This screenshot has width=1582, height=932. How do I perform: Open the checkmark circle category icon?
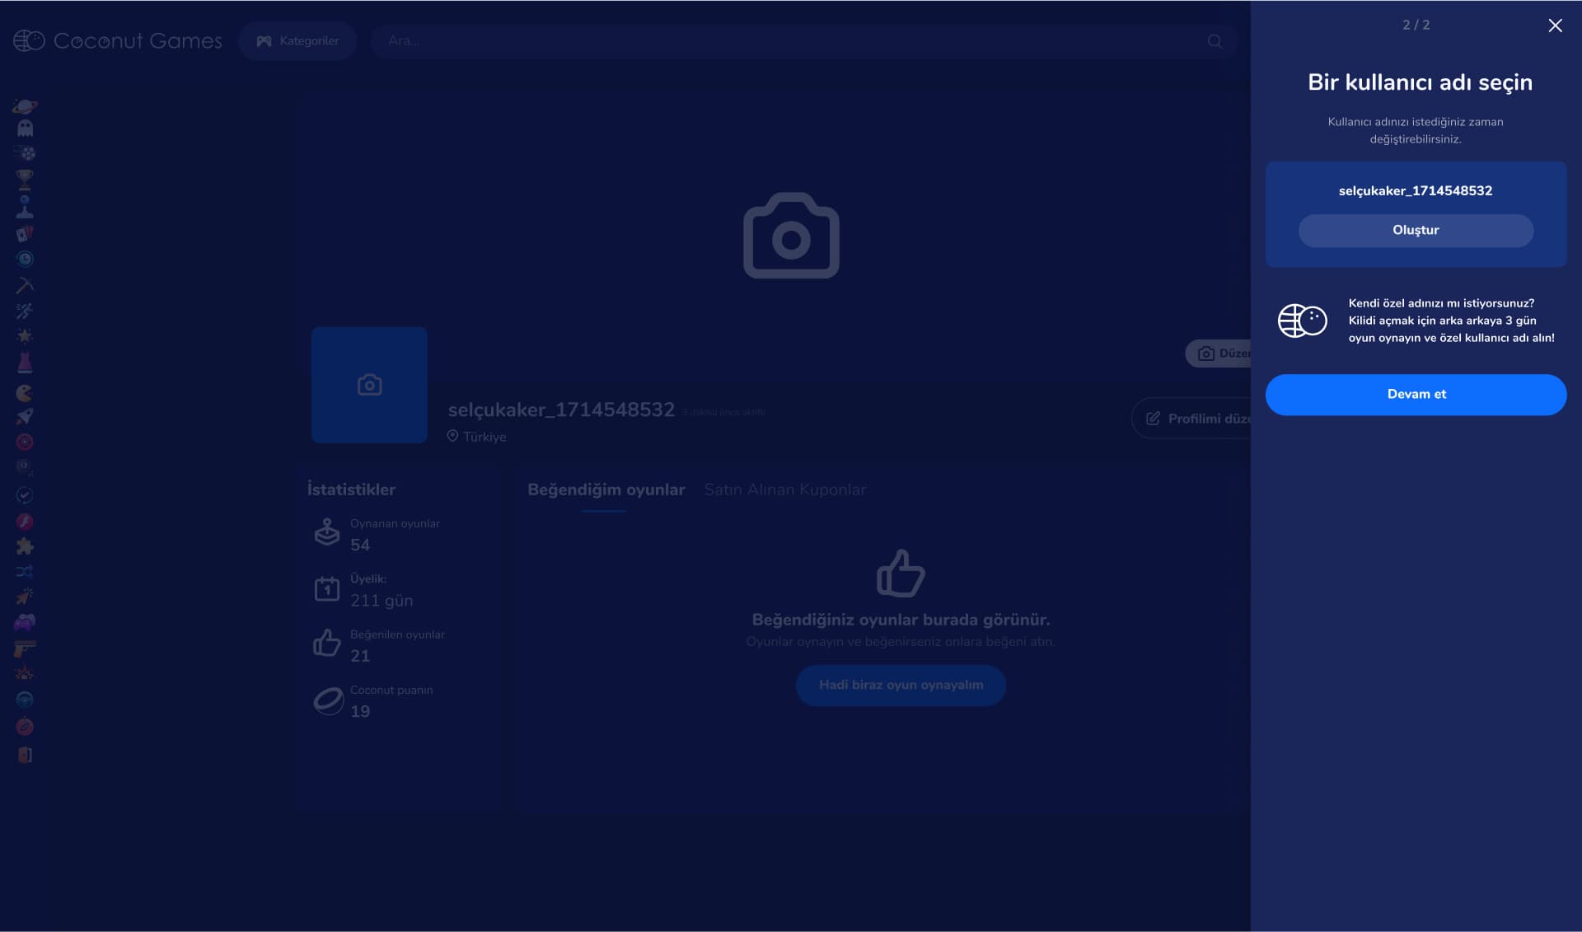click(25, 494)
